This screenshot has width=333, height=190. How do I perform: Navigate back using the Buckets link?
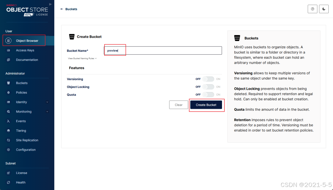pyautogui.click(x=68, y=9)
